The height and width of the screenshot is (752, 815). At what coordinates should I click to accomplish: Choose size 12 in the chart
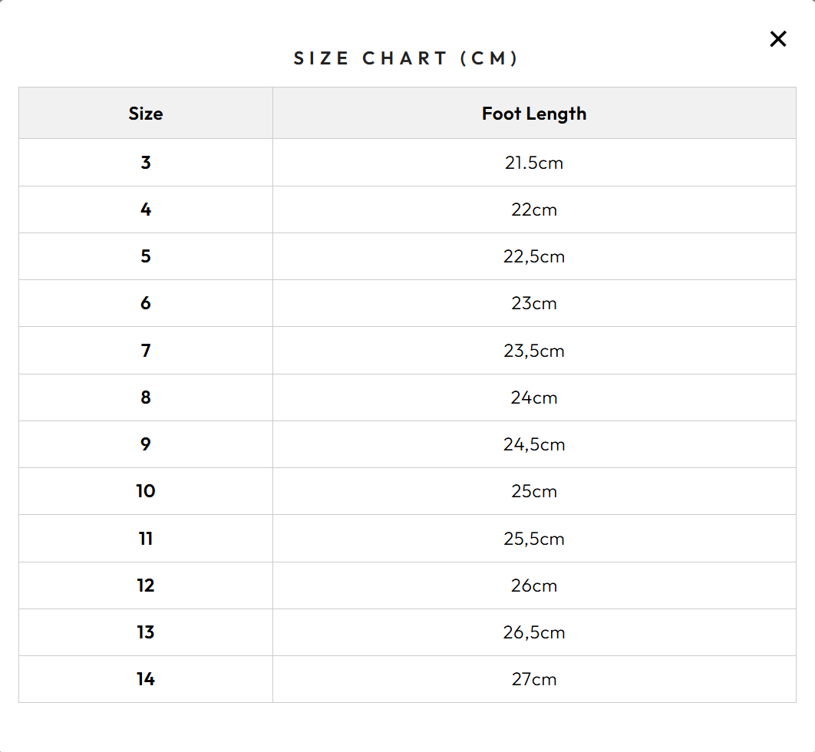[x=146, y=585]
